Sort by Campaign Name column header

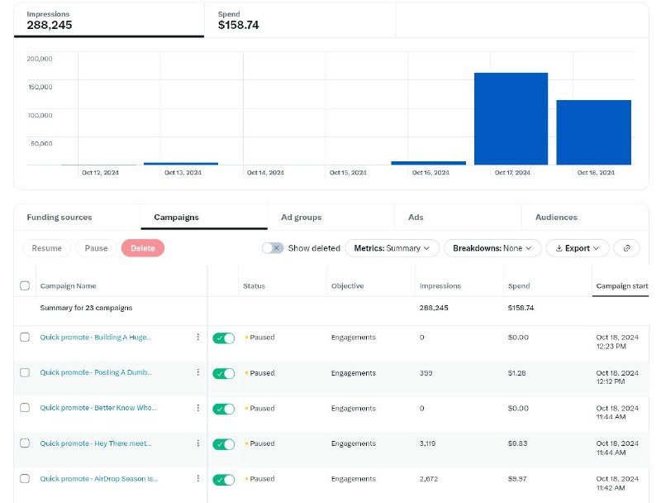(x=68, y=285)
